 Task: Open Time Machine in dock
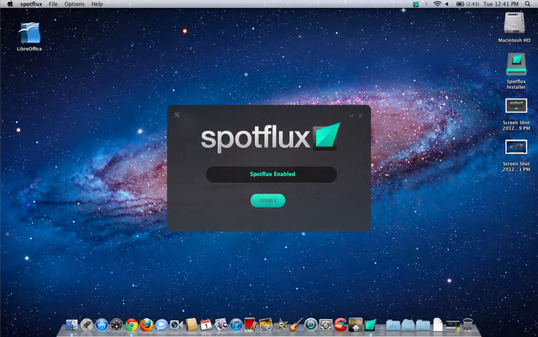pos(311,325)
